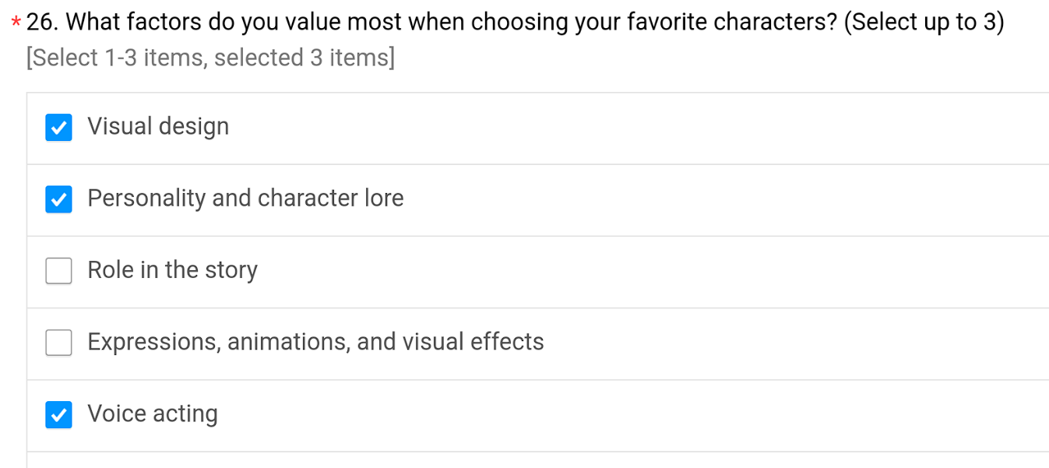
Task: Click the "Personality and character lore" label text
Action: [x=245, y=199]
